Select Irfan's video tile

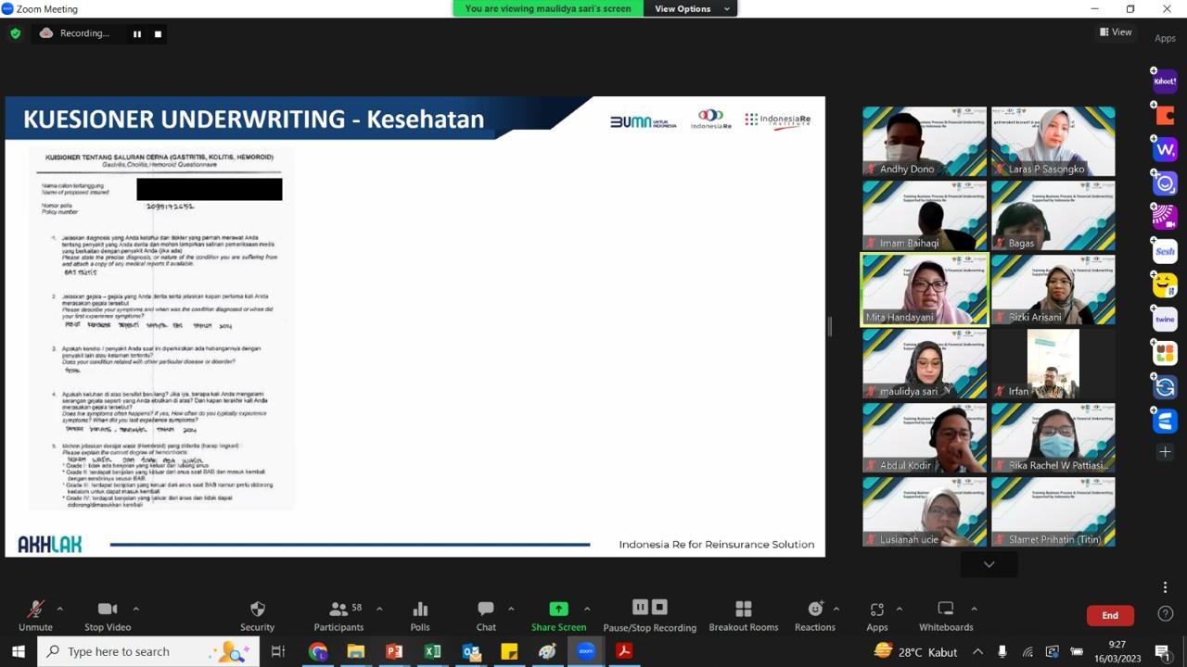click(1053, 363)
